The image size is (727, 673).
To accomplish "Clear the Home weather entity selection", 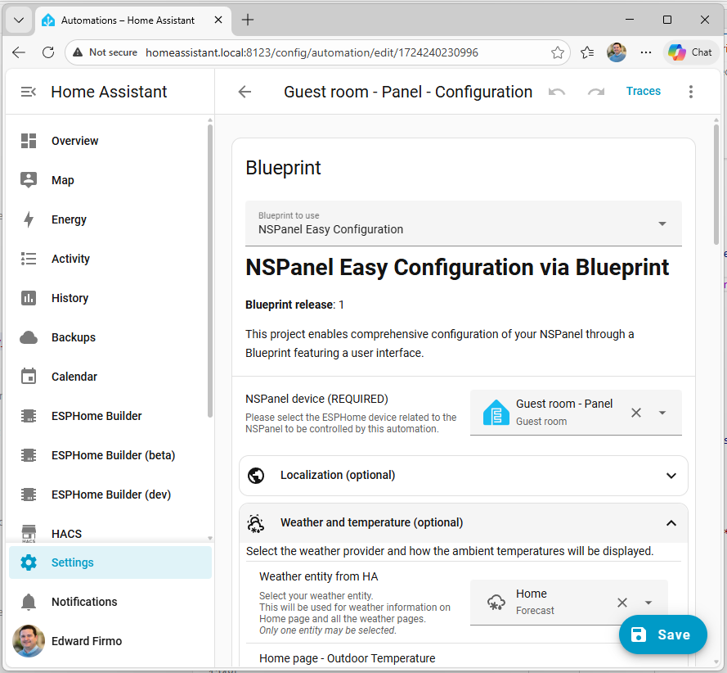I will tap(622, 603).
